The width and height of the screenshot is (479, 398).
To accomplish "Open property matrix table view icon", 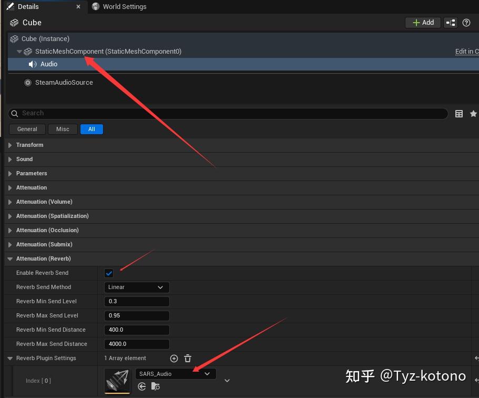I will 459,114.
